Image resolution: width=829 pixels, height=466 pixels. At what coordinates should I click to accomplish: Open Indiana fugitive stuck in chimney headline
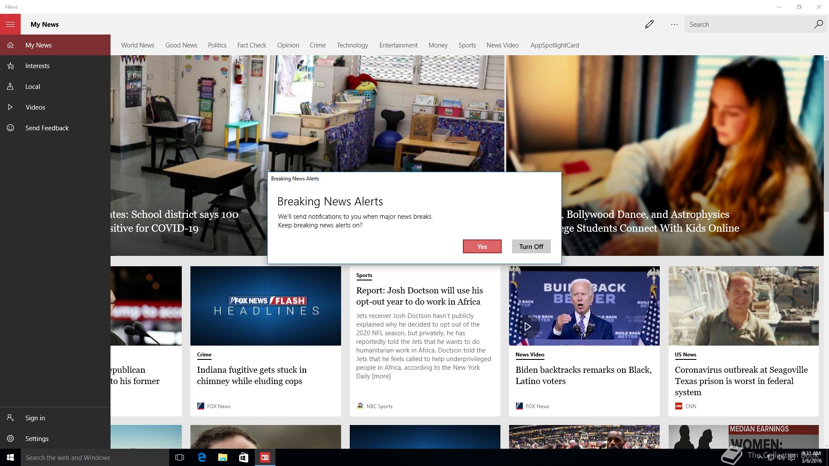pyautogui.click(x=252, y=375)
